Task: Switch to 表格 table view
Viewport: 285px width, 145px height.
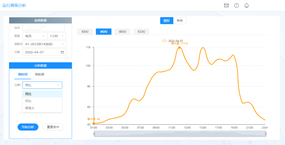Action: click(180, 21)
